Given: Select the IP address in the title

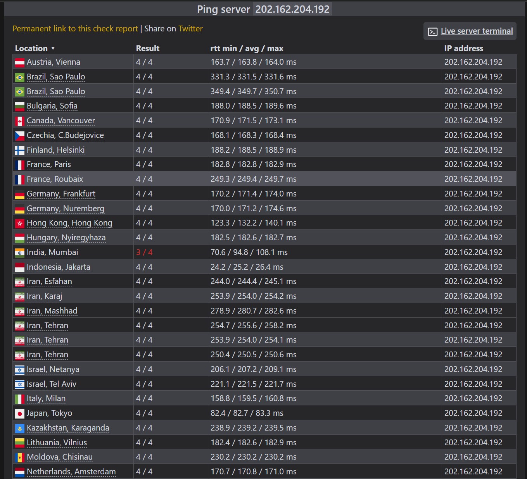Looking at the screenshot, I should 292,9.
